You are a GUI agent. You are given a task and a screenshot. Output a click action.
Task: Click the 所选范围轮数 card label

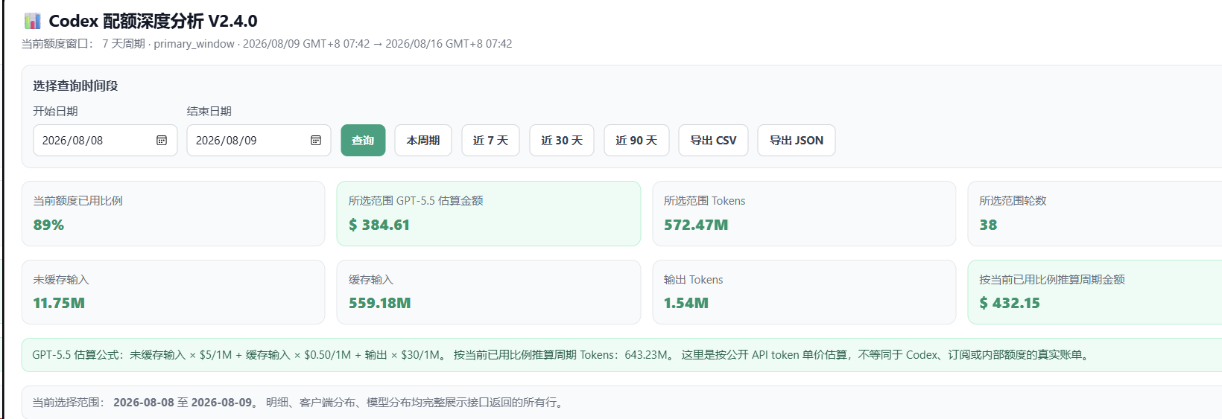point(1013,201)
